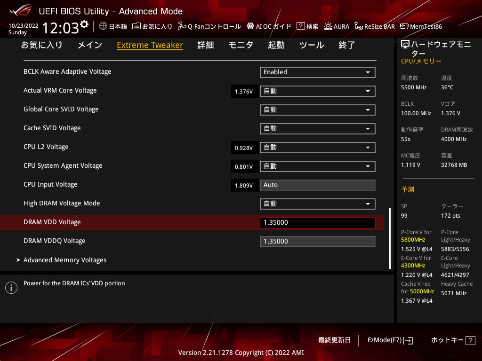Open the モニタ tab

(241, 45)
